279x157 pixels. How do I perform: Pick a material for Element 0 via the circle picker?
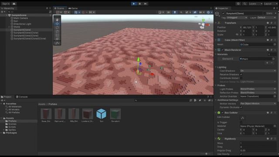click(273, 59)
